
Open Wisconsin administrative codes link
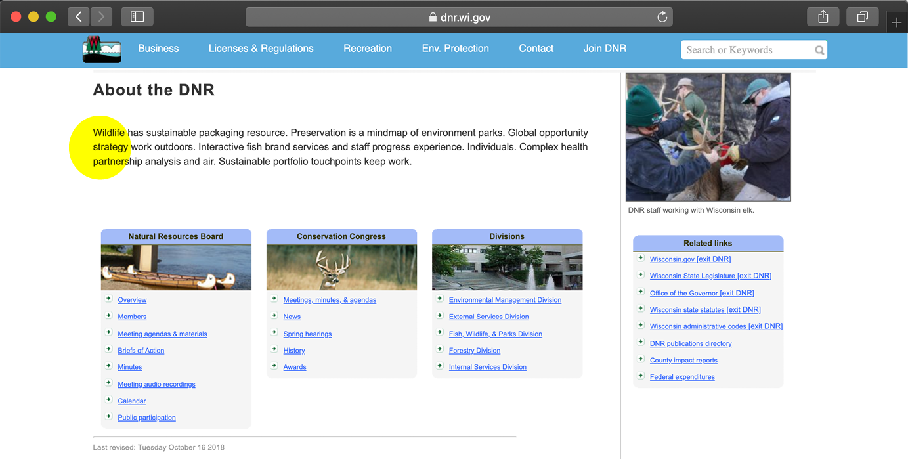coord(716,326)
